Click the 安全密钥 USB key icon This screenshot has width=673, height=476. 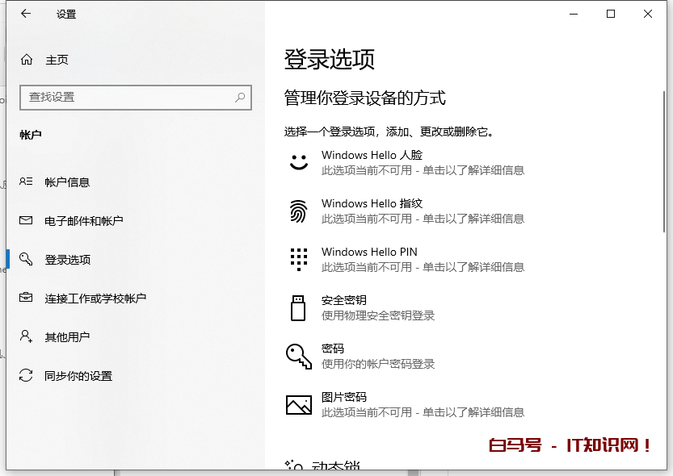click(298, 307)
